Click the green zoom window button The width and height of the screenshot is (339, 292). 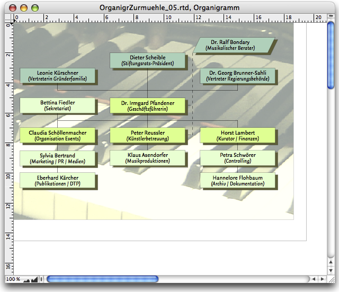coord(35,7)
